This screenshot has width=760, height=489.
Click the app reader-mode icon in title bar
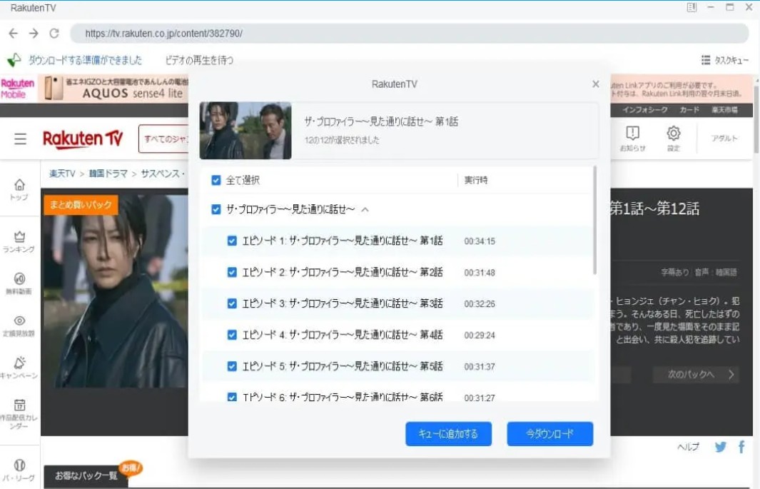click(691, 7)
